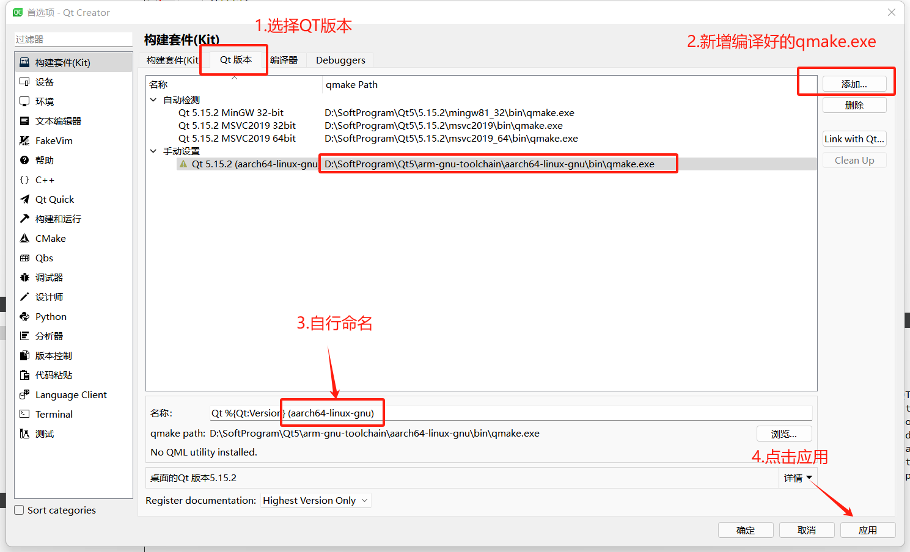Open the 测试 testing icon
This screenshot has height=552, width=910.
[x=24, y=434]
